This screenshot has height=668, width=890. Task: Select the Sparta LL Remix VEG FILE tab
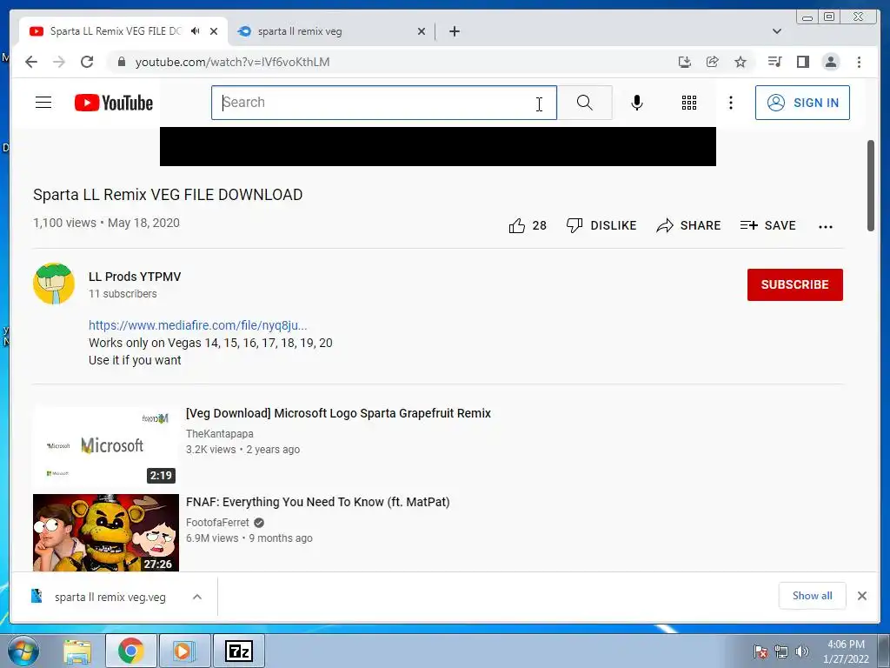(x=123, y=31)
